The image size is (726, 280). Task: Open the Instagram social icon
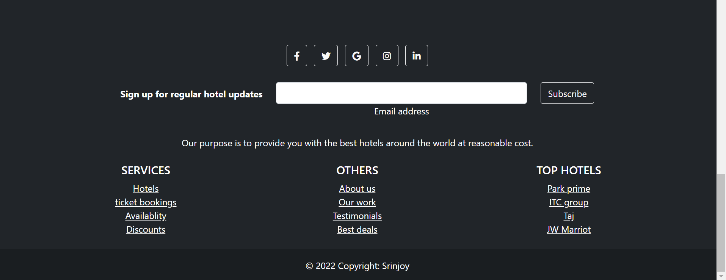click(x=387, y=56)
